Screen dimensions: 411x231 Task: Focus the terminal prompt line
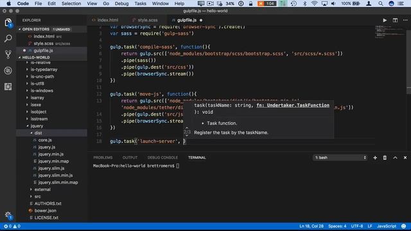(x=136, y=166)
